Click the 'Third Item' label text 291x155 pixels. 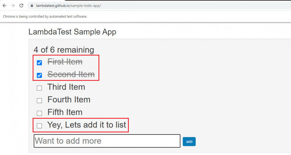click(66, 87)
